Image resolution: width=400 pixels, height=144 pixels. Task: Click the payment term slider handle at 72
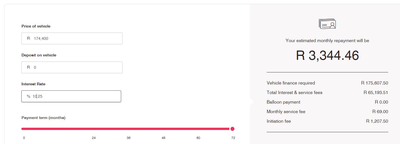(232, 129)
